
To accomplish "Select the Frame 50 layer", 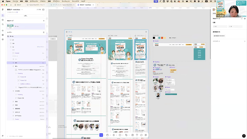I will point(26,77).
